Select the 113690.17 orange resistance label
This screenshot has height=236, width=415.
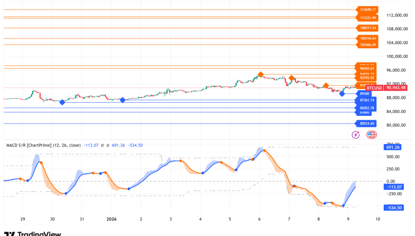click(x=368, y=10)
